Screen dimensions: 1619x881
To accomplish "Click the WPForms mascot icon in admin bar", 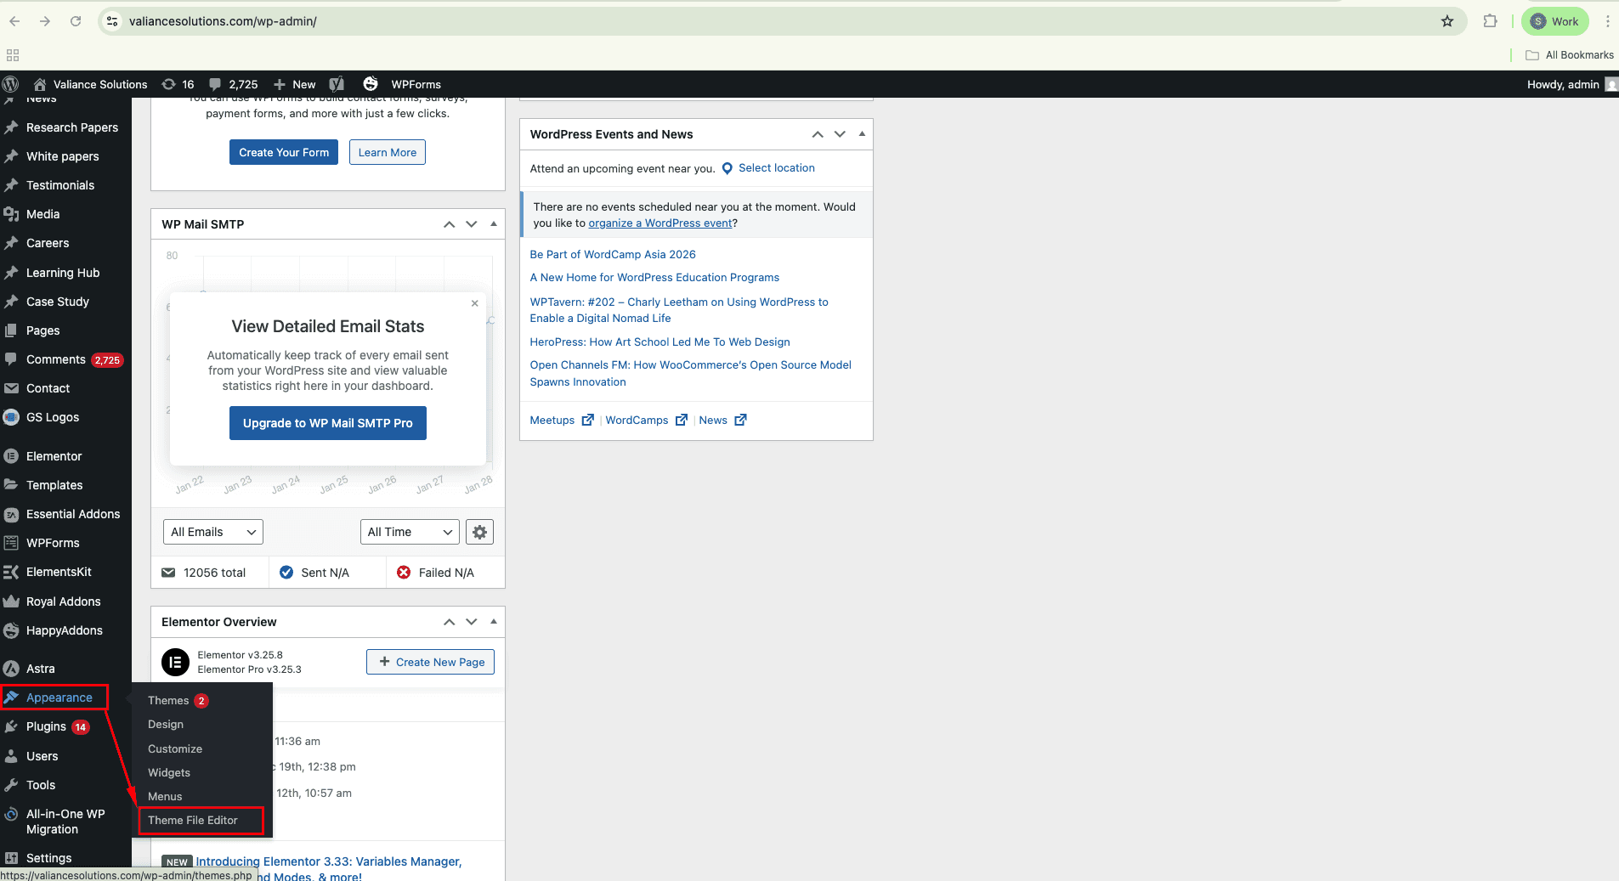I will point(371,83).
